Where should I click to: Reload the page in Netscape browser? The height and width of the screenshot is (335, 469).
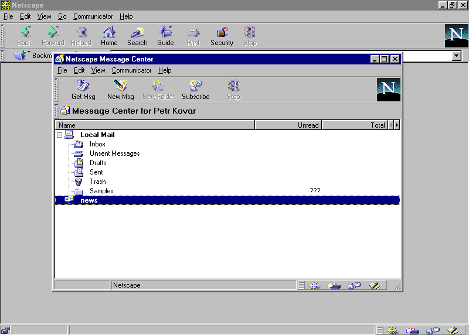81,36
